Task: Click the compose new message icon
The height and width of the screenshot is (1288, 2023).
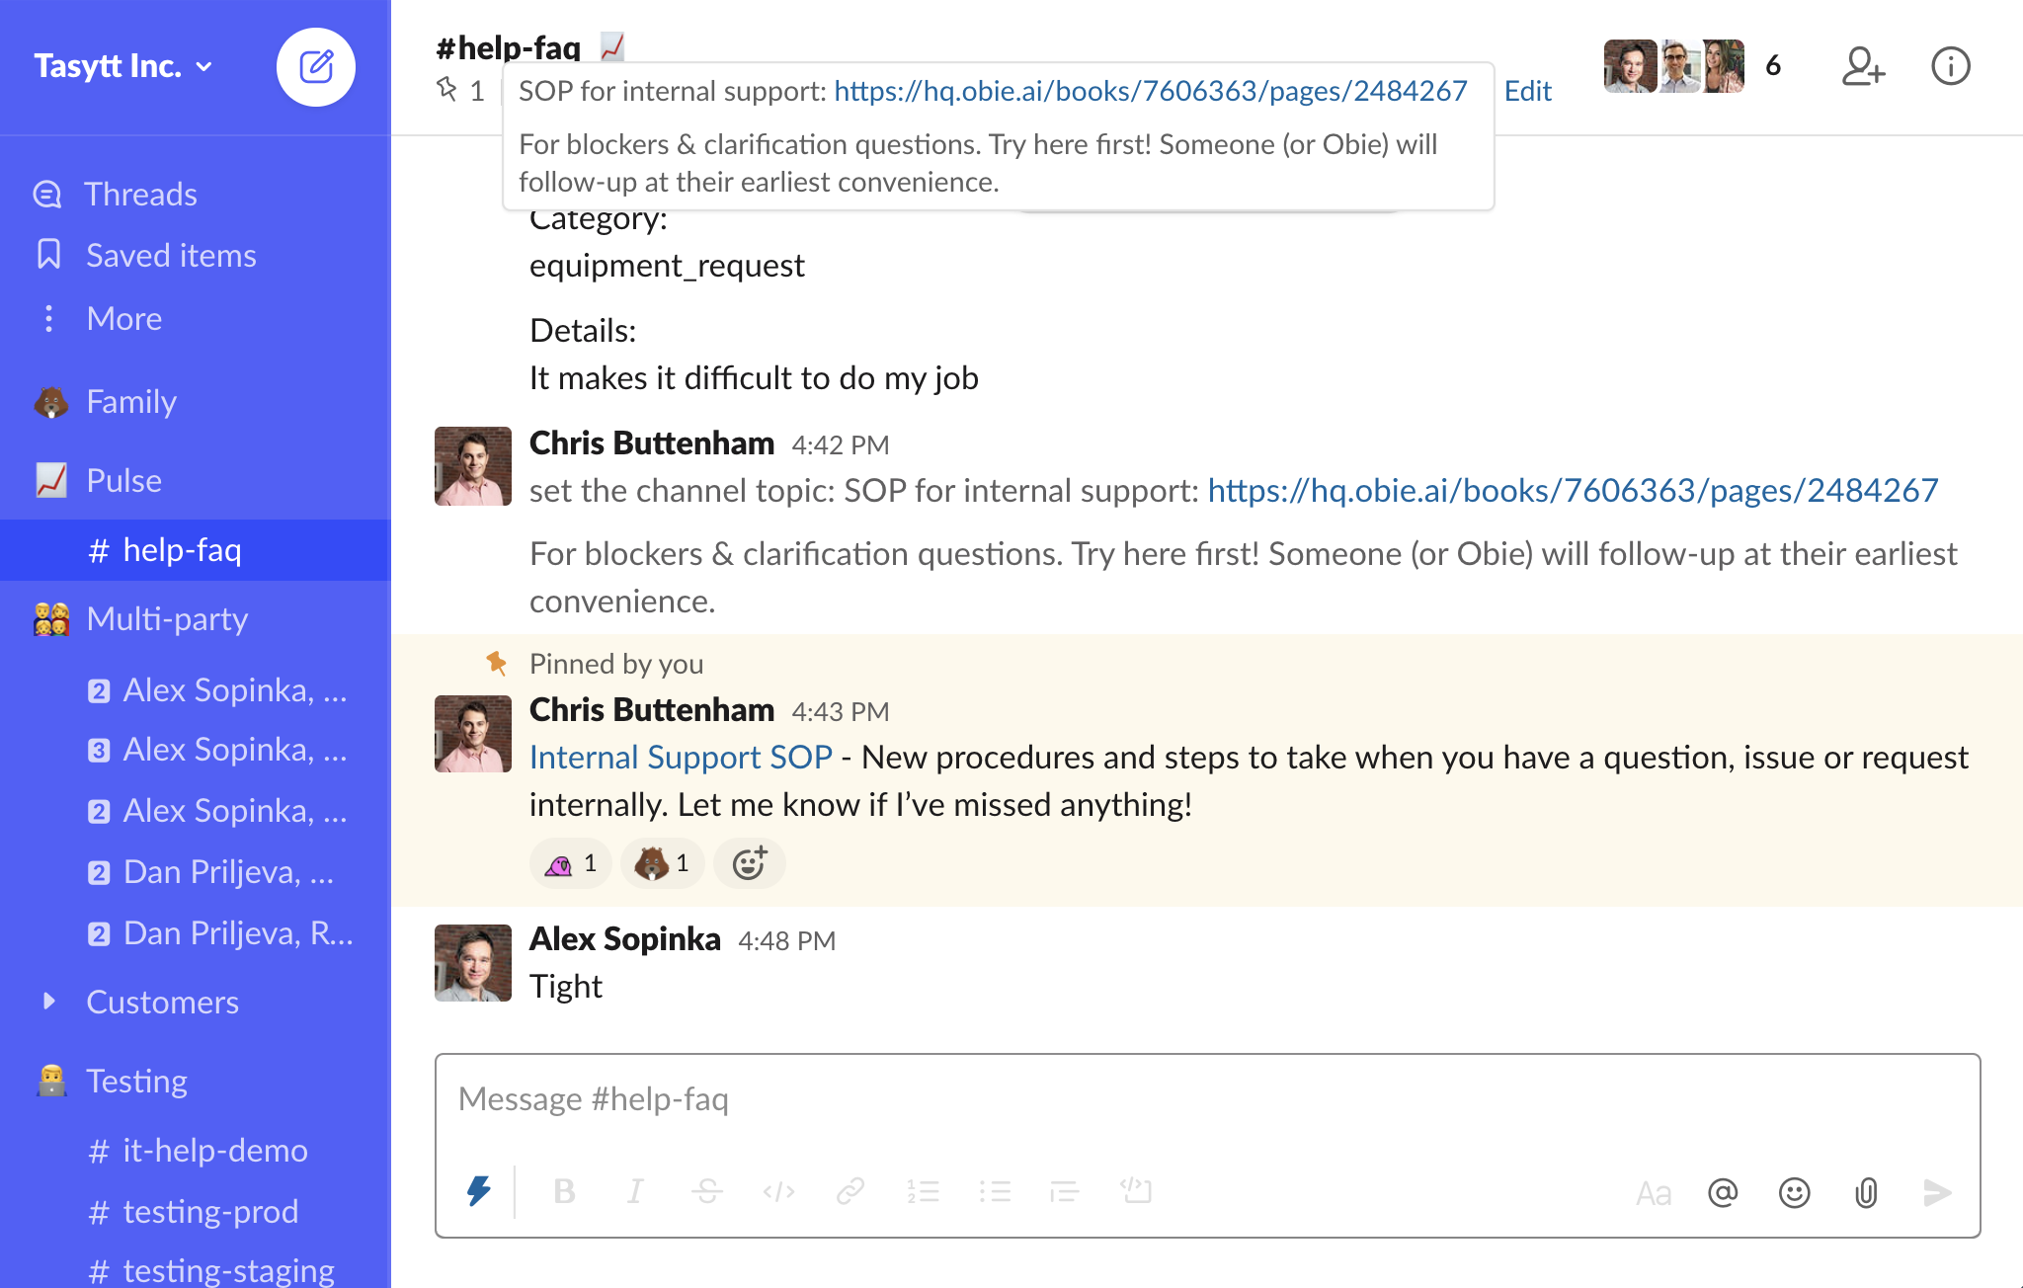Action: point(316,67)
